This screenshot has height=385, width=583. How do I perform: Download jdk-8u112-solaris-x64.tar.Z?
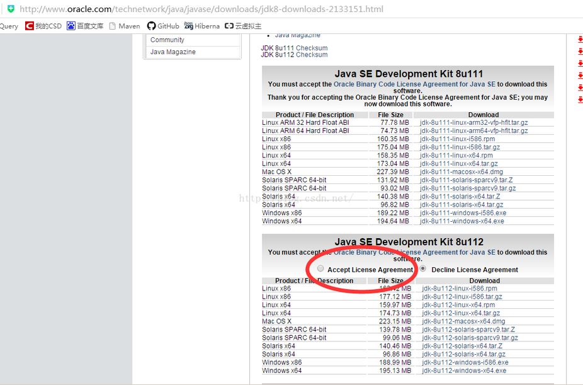point(461,346)
